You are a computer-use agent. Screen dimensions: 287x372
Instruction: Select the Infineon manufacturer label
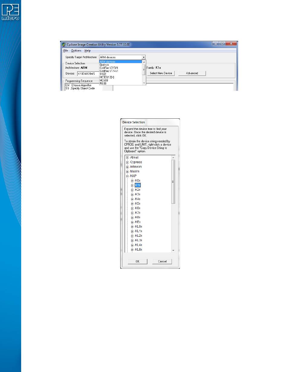click(x=136, y=167)
